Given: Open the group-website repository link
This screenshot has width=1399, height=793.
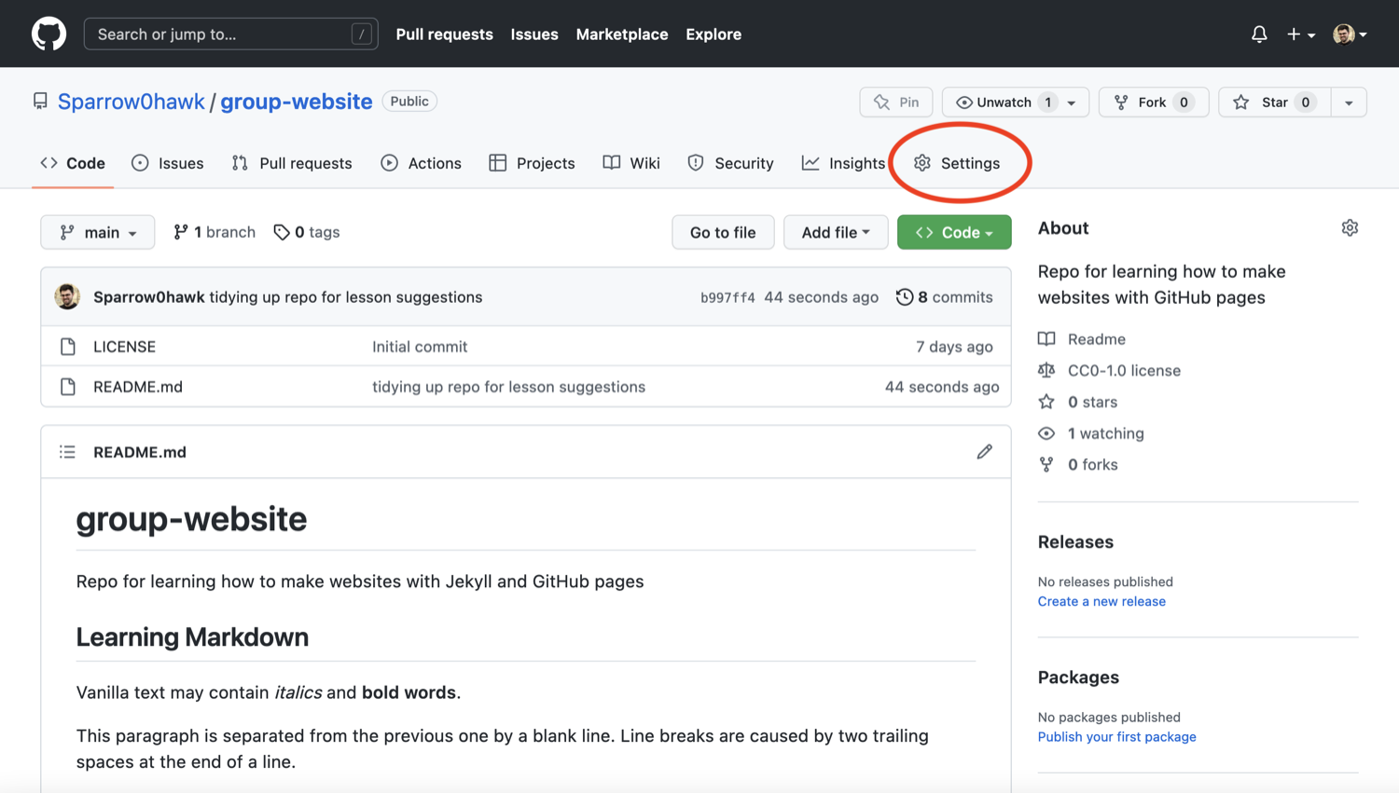Looking at the screenshot, I should [296, 102].
